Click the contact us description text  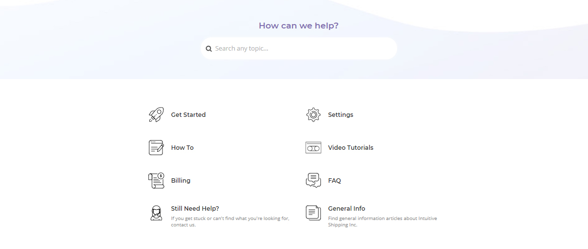(230, 221)
